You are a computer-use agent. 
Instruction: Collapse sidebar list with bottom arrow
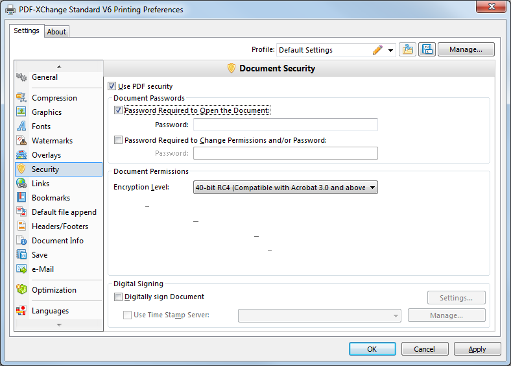[x=59, y=325]
